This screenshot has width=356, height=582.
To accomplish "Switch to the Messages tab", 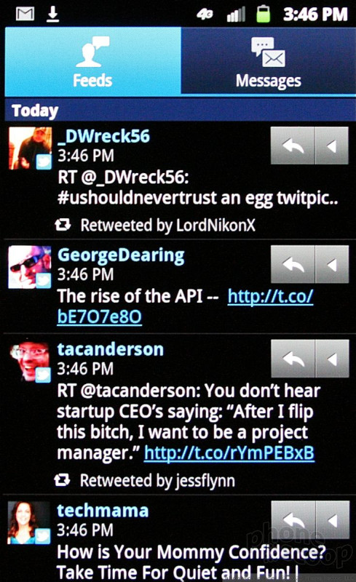I will coord(269,61).
